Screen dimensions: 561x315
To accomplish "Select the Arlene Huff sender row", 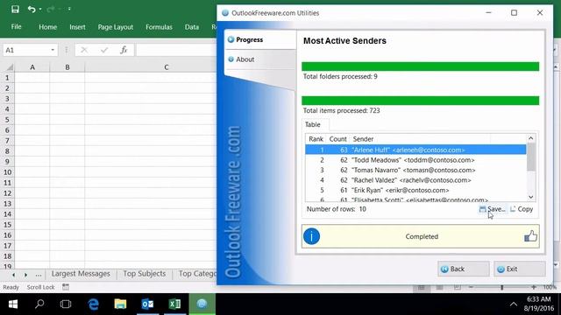I will pyautogui.click(x=415, y=150).
